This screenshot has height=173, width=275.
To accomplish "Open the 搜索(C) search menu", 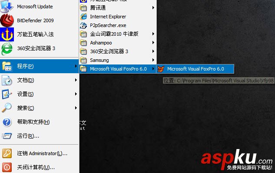I will click(39, 108).
